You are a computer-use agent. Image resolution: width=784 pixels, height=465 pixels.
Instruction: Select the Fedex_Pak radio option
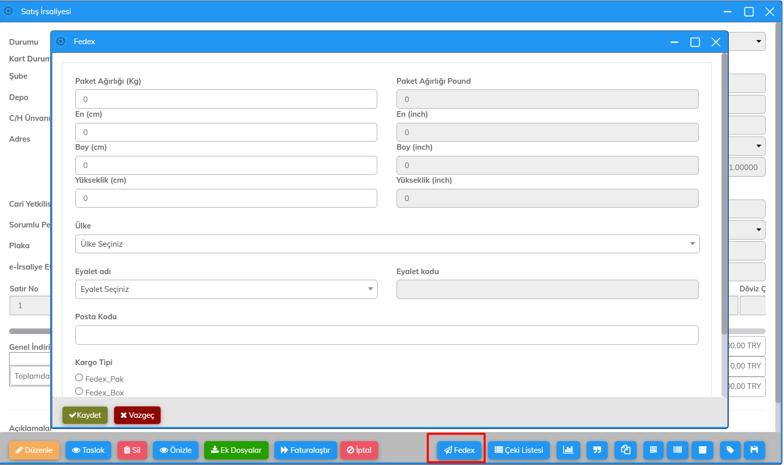pyautogui.click(x=79, y=378)
